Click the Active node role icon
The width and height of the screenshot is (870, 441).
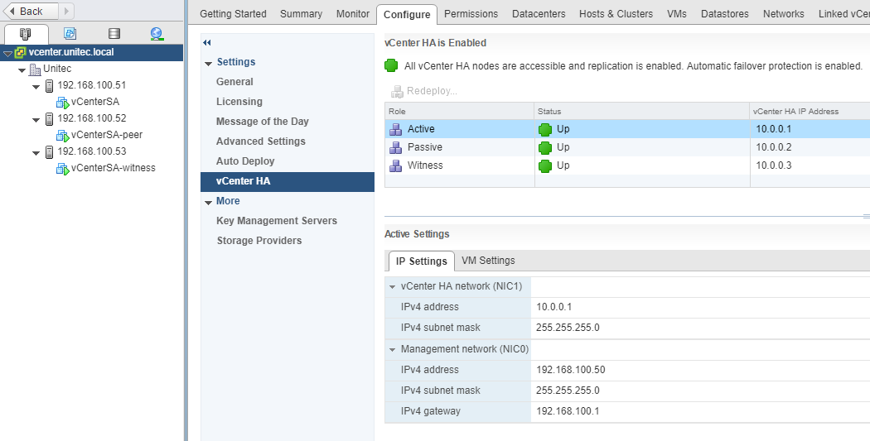pyautogui.click(x=395, y=129)
